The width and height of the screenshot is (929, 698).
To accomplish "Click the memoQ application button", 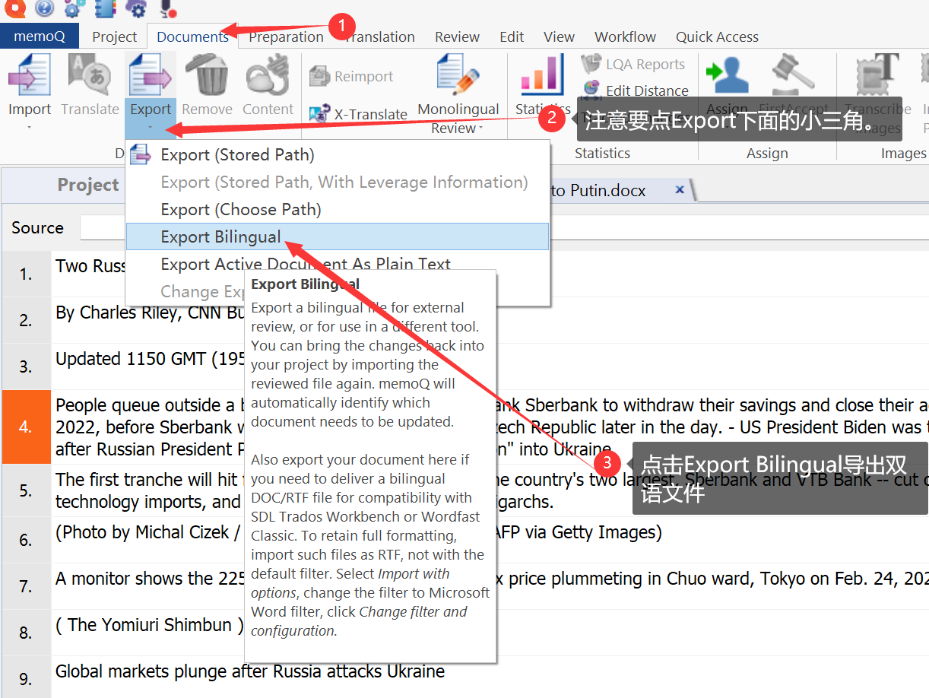I will coord(40,36).
